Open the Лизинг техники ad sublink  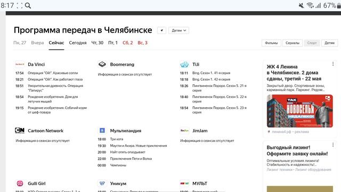[279, 170]
